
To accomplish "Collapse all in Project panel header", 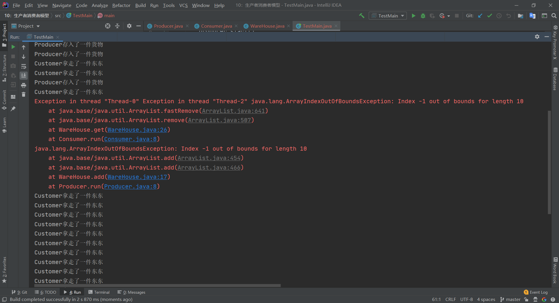I will click(x=117, y=26).
